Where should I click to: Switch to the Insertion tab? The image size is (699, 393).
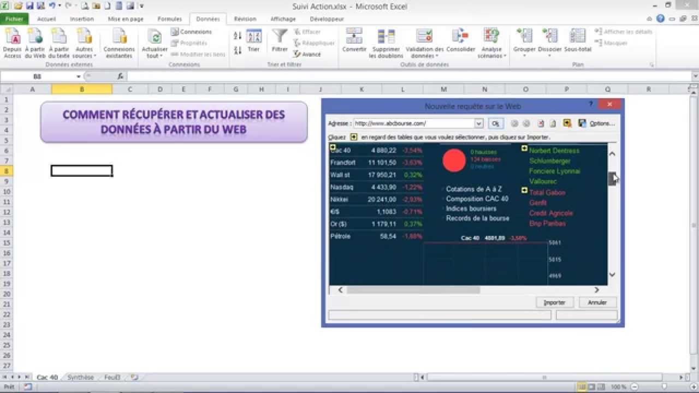82,19
